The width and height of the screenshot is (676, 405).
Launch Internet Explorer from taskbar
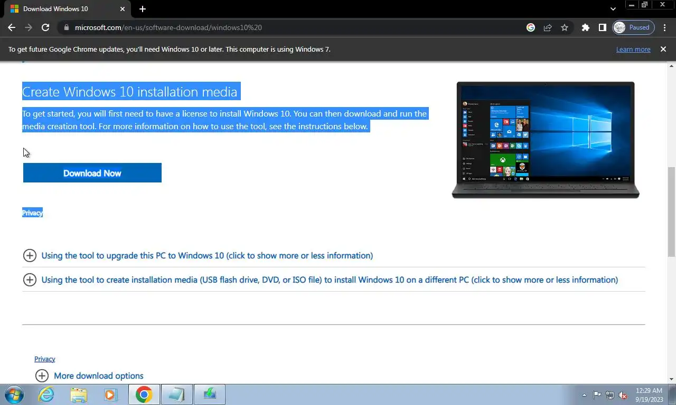click(x=46, y=394)
